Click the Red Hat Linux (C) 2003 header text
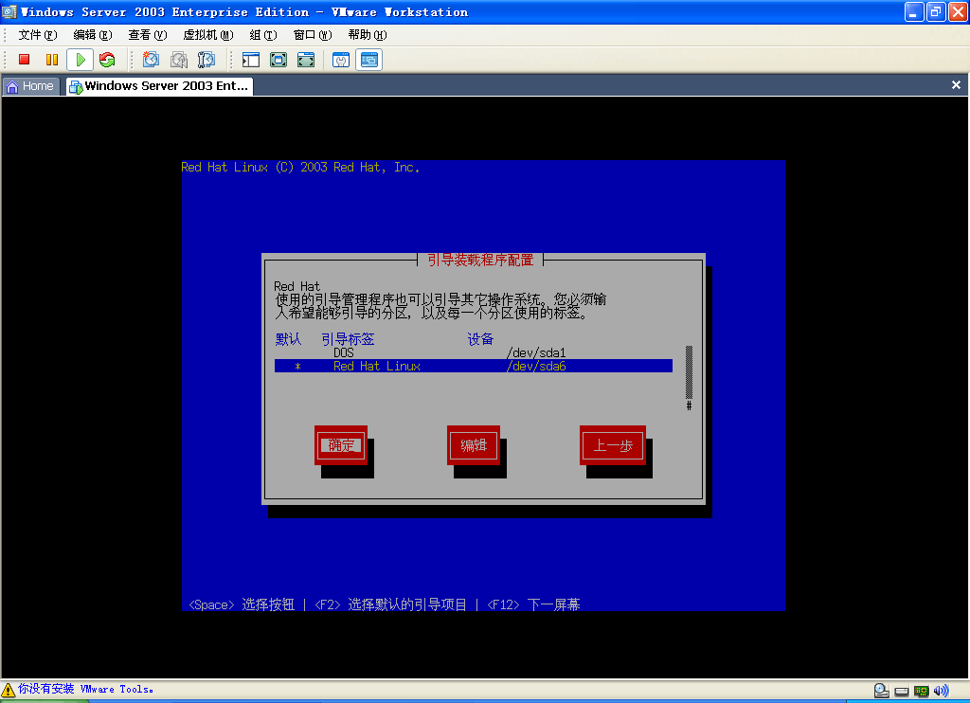Screen dimensions: 970x703 [300, 167]
